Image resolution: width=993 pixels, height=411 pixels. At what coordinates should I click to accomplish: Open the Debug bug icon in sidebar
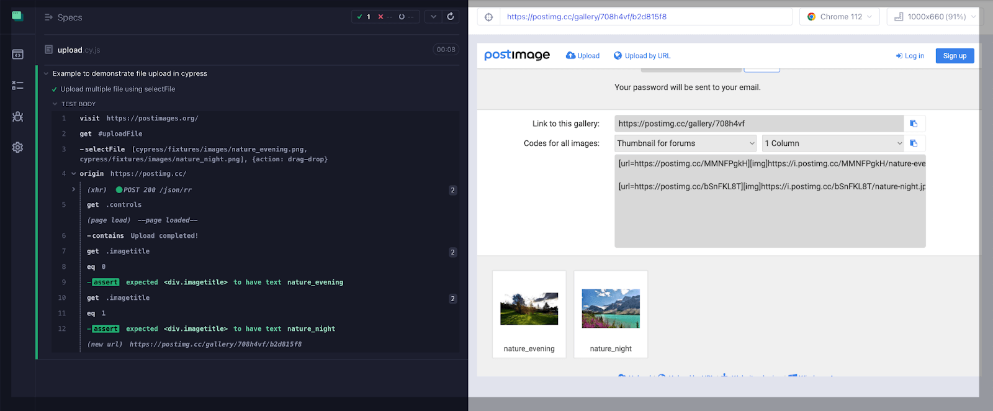[17, 117]
